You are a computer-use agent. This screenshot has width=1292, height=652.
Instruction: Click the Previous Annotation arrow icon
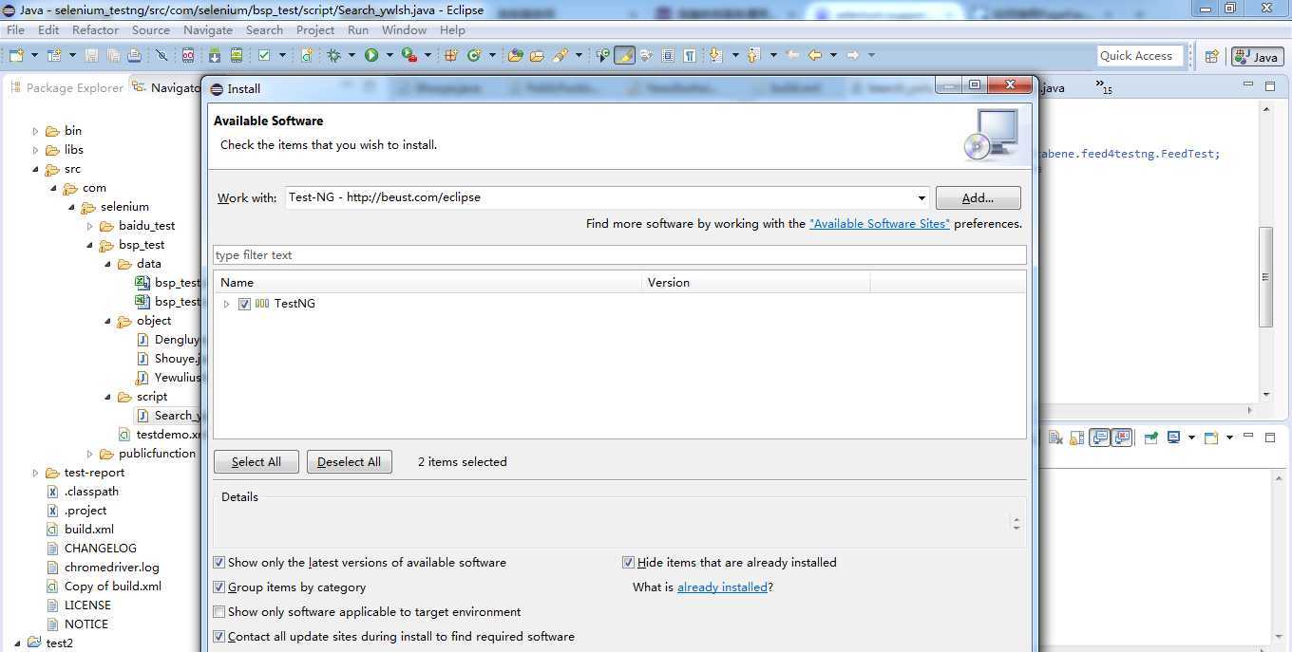pos(753,55)
